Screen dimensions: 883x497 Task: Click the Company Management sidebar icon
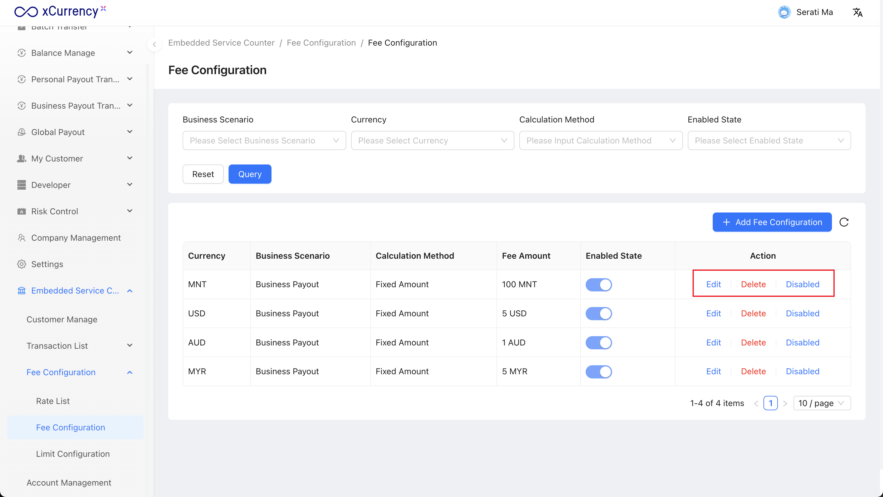point(22,238)
